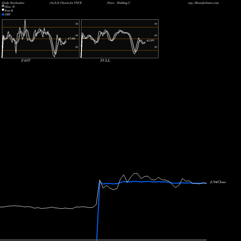The image size is (241, 241).
Task: Click the Fast K legend label text
Action: click(9, 11)
